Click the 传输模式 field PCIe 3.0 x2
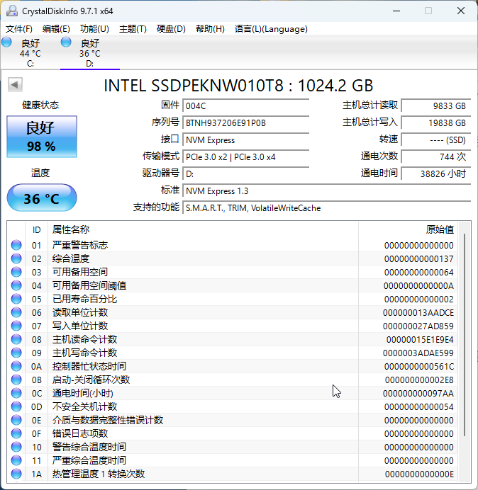 [245, 157]
